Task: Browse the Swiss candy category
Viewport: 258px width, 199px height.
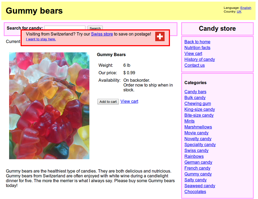Action: coord(196,150)
